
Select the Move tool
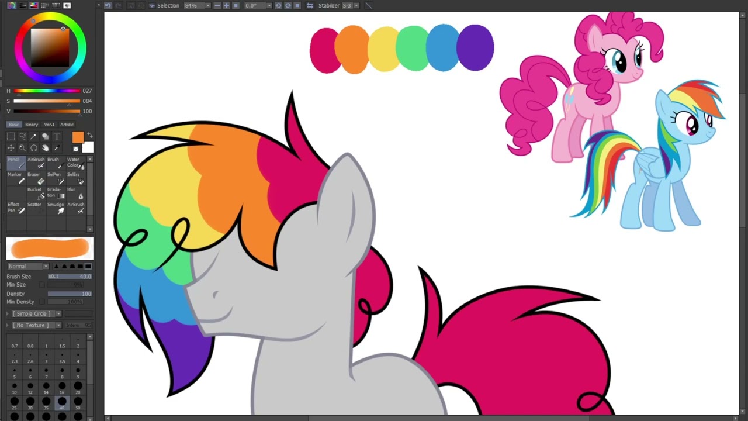[11, 148]
